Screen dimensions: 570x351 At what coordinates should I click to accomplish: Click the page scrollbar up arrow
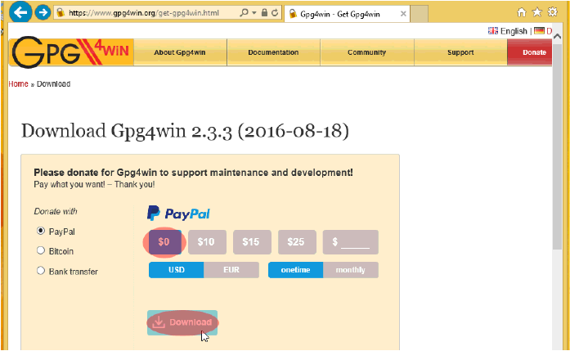[x=557, y=36]
